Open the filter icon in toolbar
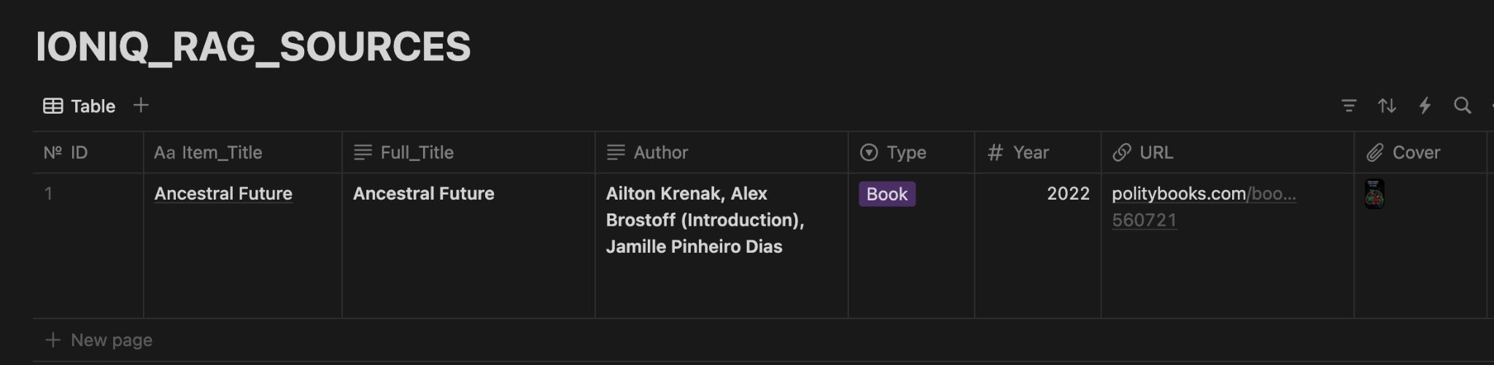The width and height of the screenshot is (1494, 365). click(x=1349, y=106)
